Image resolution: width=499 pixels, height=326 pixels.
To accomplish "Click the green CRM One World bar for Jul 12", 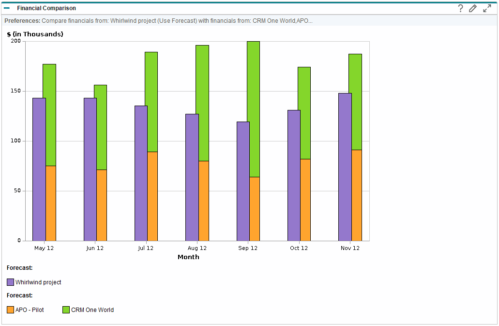I will click(x=151, y=102).
